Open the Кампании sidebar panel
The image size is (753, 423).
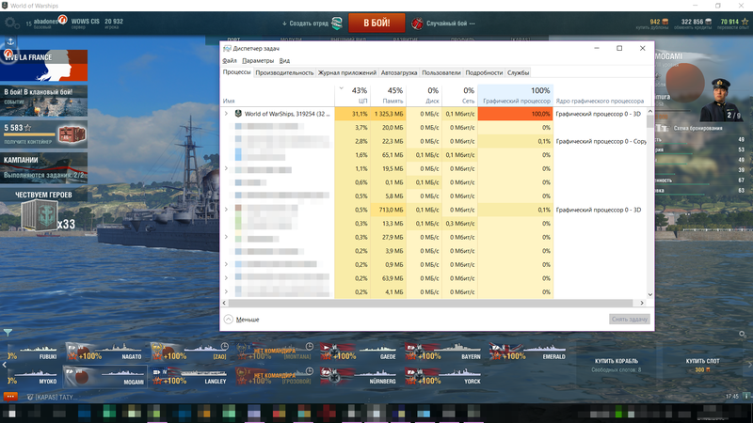(43, 167)
